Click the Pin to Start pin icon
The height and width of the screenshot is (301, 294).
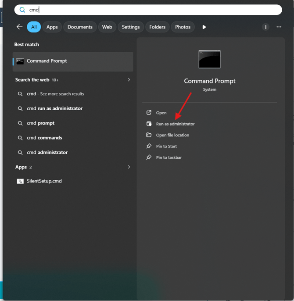149,146
